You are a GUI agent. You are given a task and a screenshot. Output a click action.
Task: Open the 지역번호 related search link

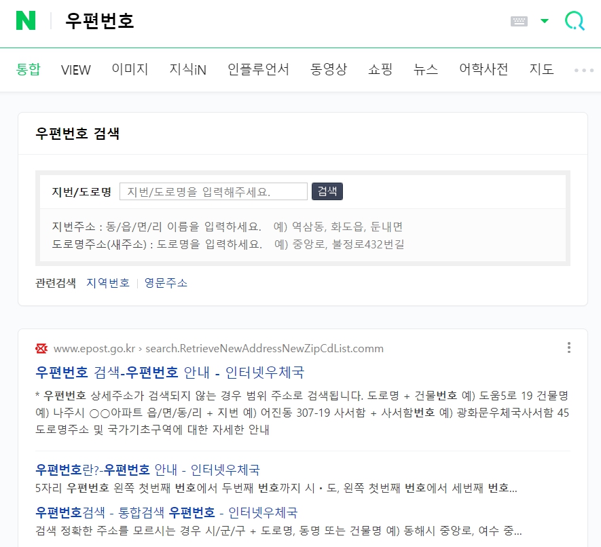(108, 283)
